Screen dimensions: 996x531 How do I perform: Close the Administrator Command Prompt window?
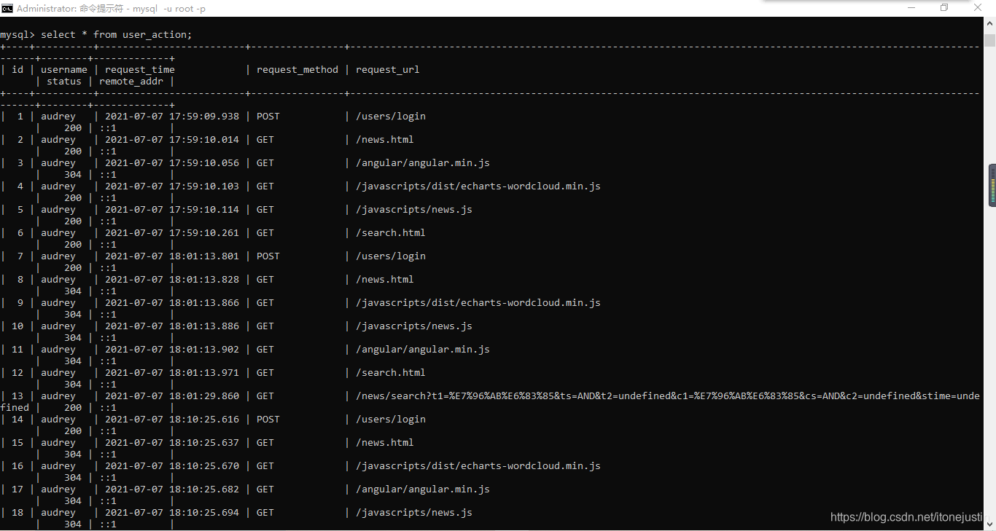point(978,8)
